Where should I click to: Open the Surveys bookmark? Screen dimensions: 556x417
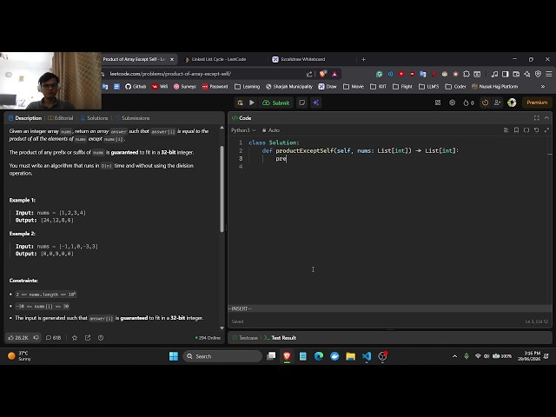(185, 87)
